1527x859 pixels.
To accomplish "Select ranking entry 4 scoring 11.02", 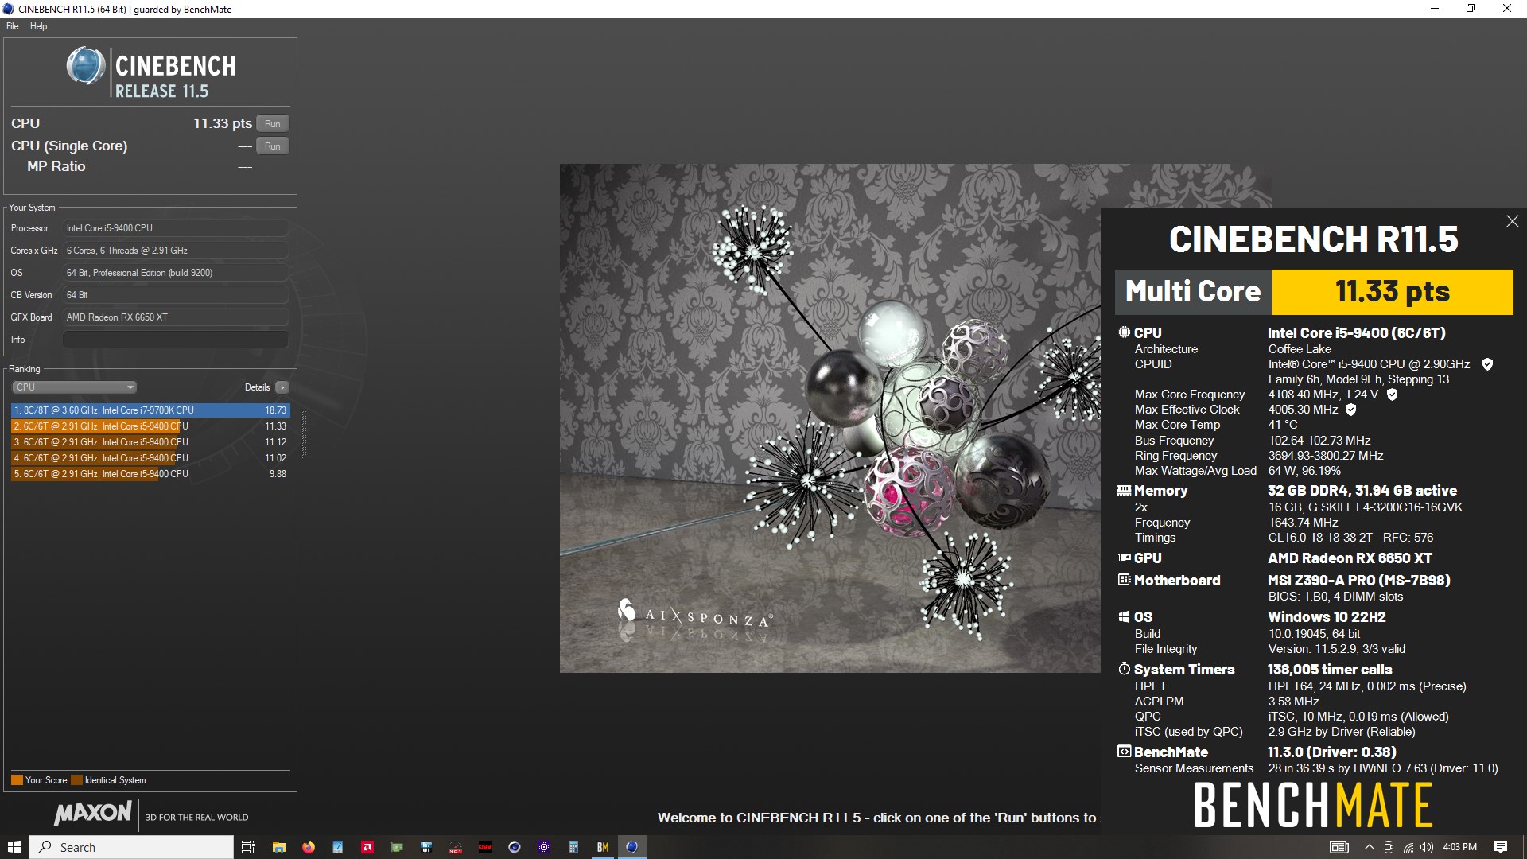I will (x=150, y=458).
